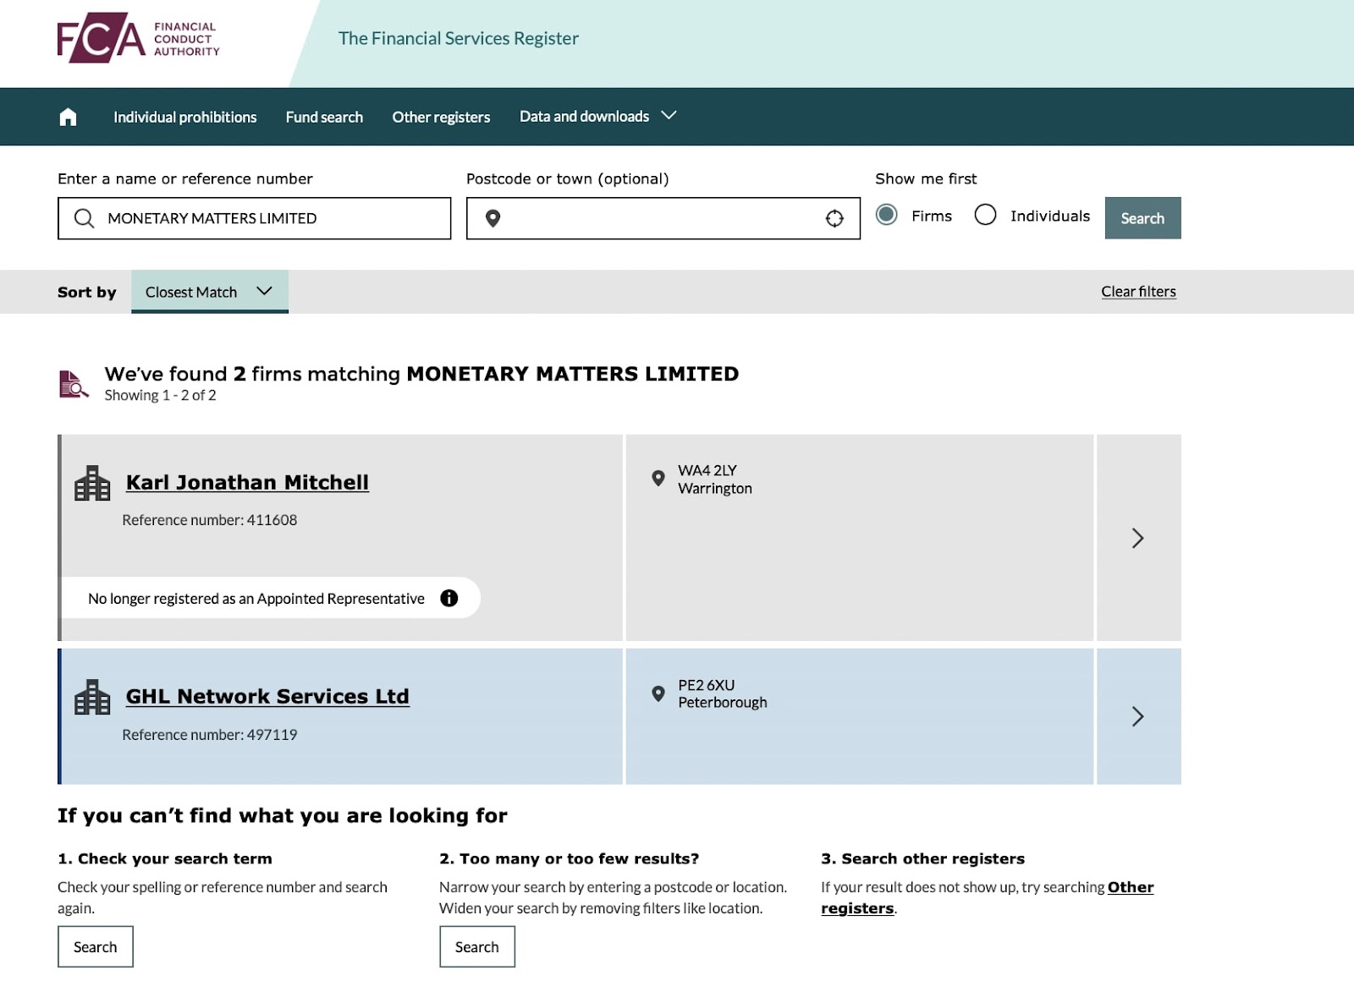Click The Financial Services Register title
This screenshot has height=992, width=1354.
click(459, 38)
